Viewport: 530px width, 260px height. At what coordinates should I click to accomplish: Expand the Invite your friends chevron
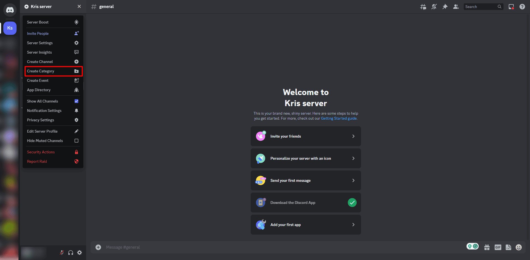point(353,136)
